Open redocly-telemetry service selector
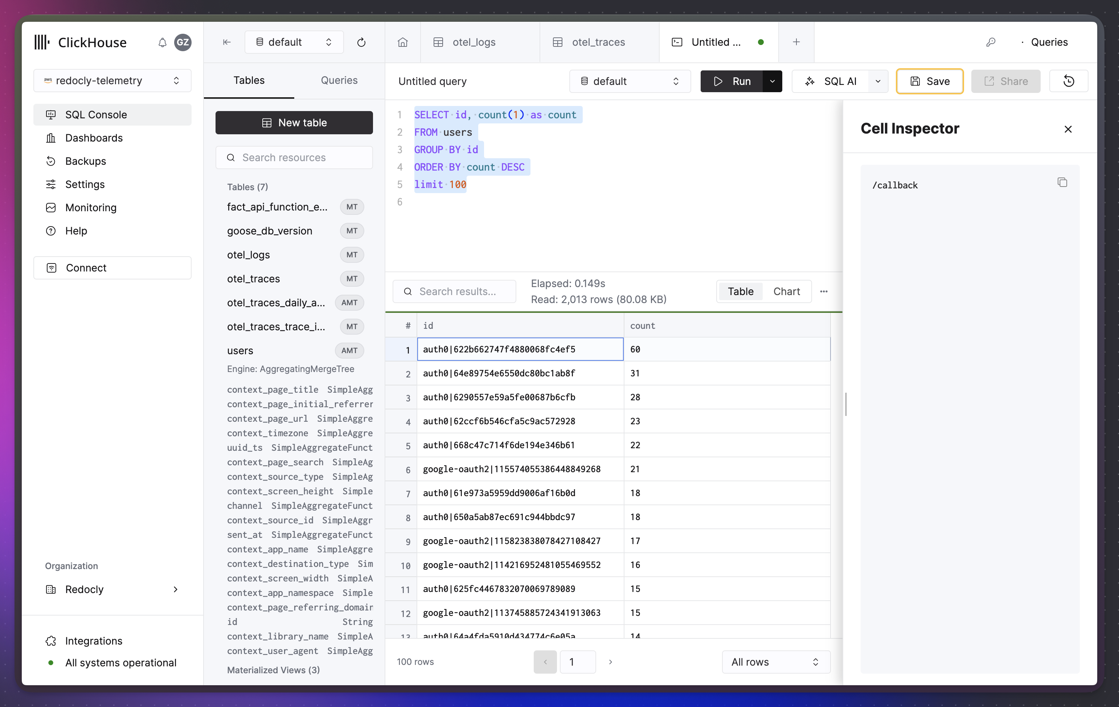 coord(112,81)
